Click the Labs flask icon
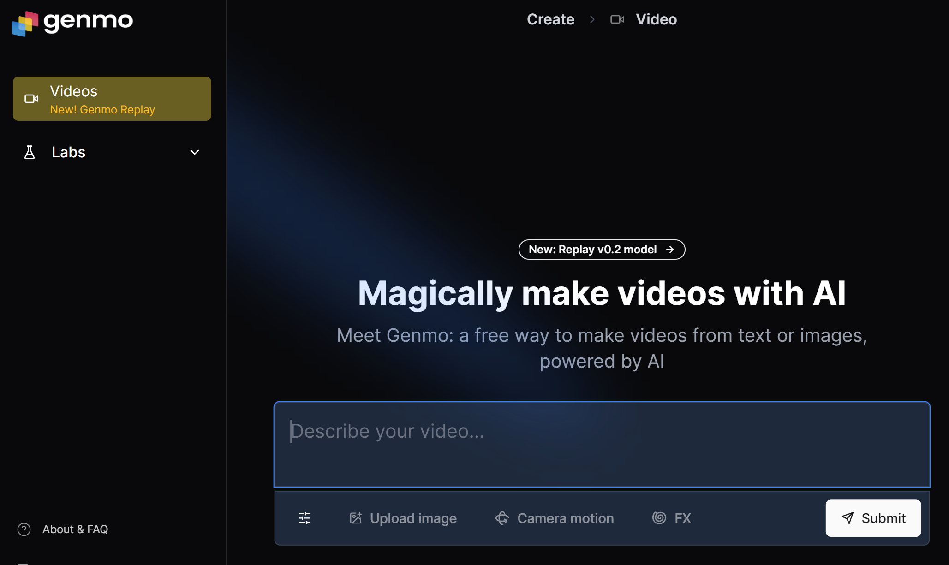 pos(30,152)
